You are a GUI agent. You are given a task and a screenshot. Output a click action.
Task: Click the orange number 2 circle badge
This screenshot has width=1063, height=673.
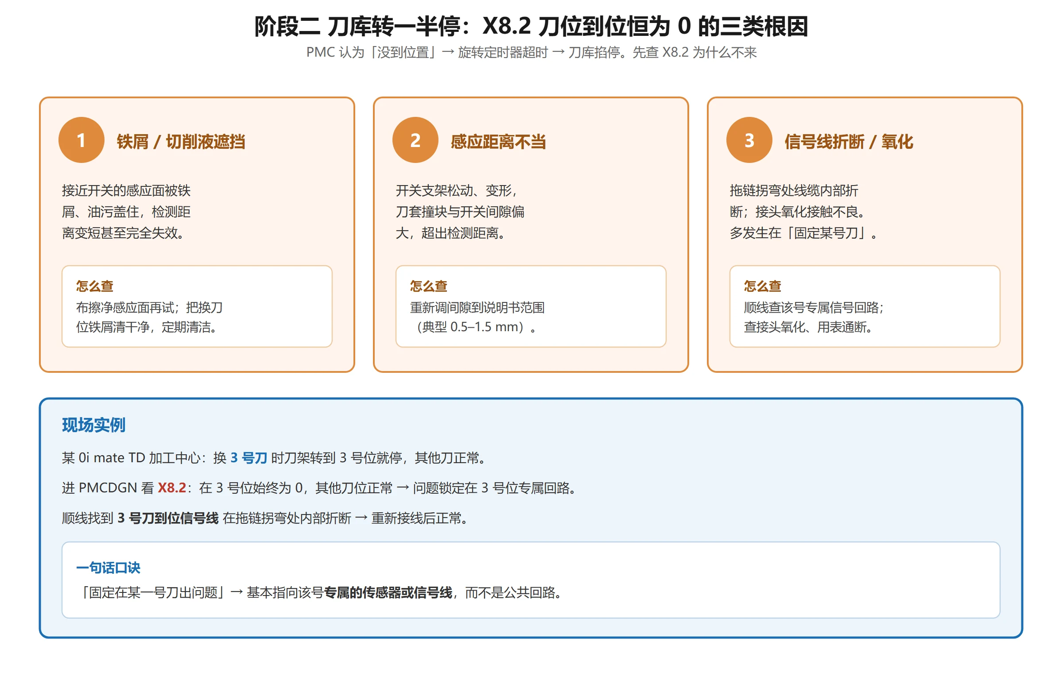click(415, 140)
